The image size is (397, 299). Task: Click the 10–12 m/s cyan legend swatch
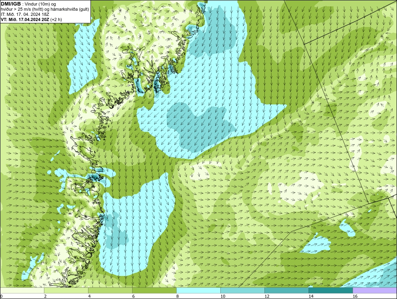(243, 290)
